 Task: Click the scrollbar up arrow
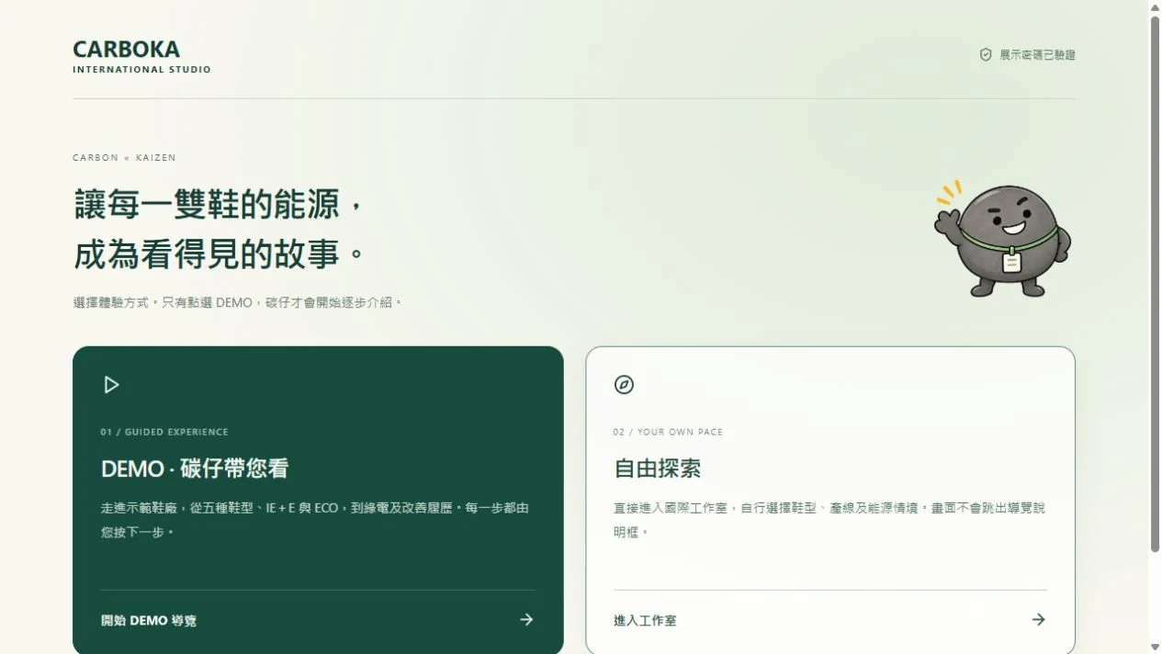(1155, 7)
